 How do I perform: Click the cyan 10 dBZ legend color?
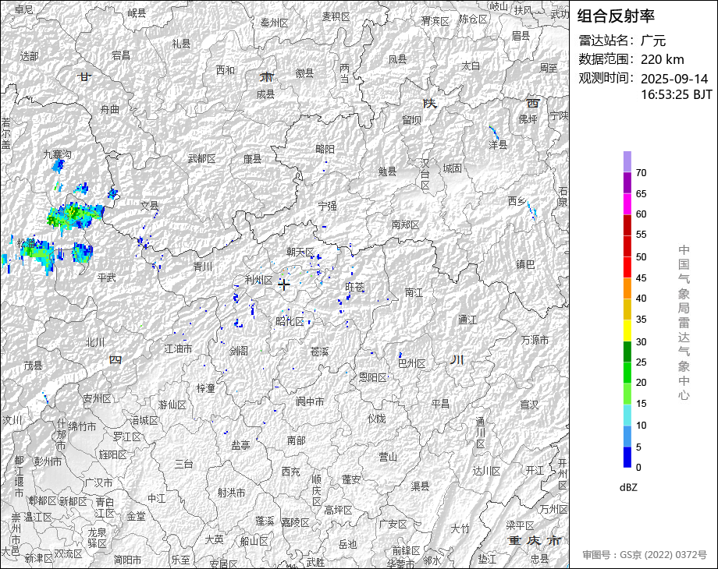[627, 415]
